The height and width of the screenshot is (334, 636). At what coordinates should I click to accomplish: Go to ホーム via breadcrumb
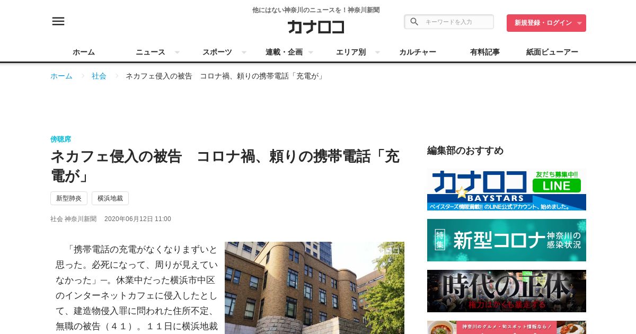tap(61, 76)
